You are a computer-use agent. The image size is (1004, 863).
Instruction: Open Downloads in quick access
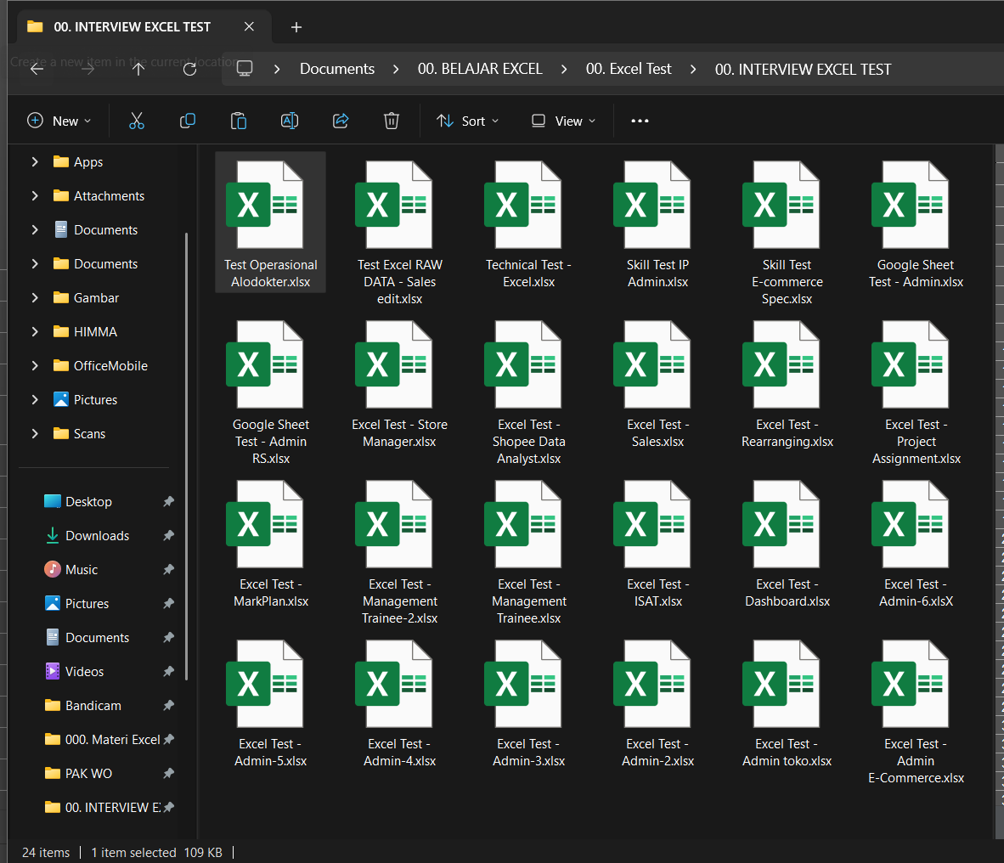(98, 536)
